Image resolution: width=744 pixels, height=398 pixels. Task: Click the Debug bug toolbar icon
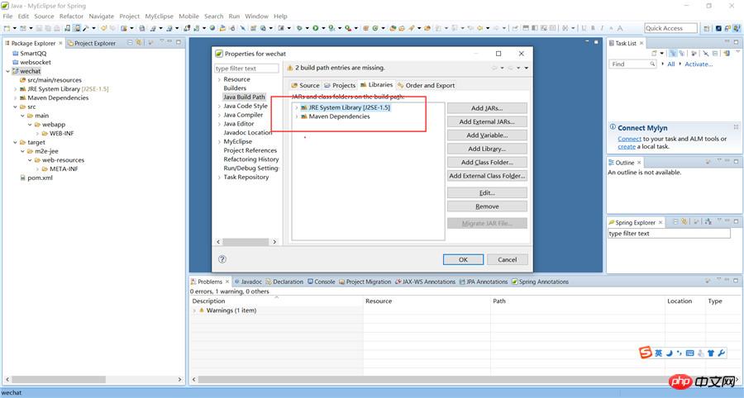[299, 28]
